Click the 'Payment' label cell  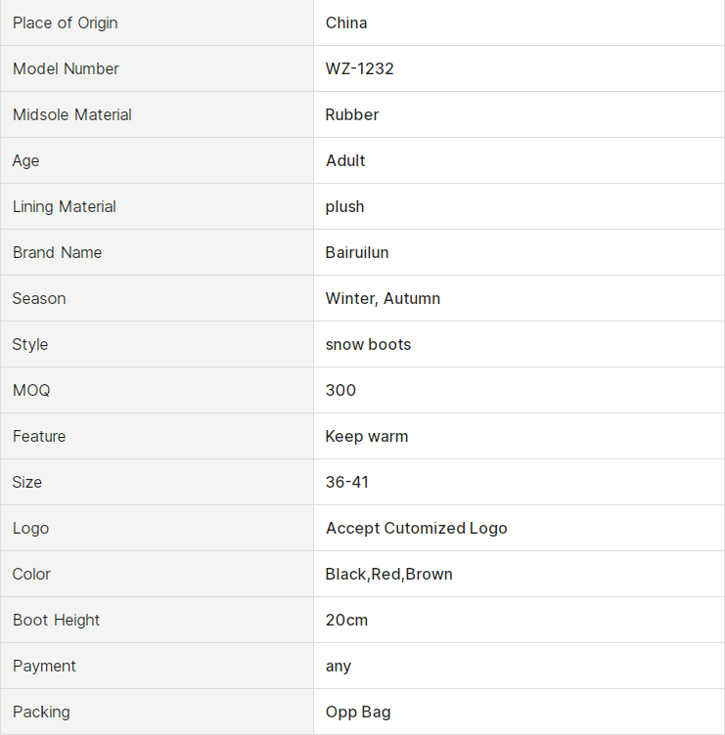click(x=44, y=666)
